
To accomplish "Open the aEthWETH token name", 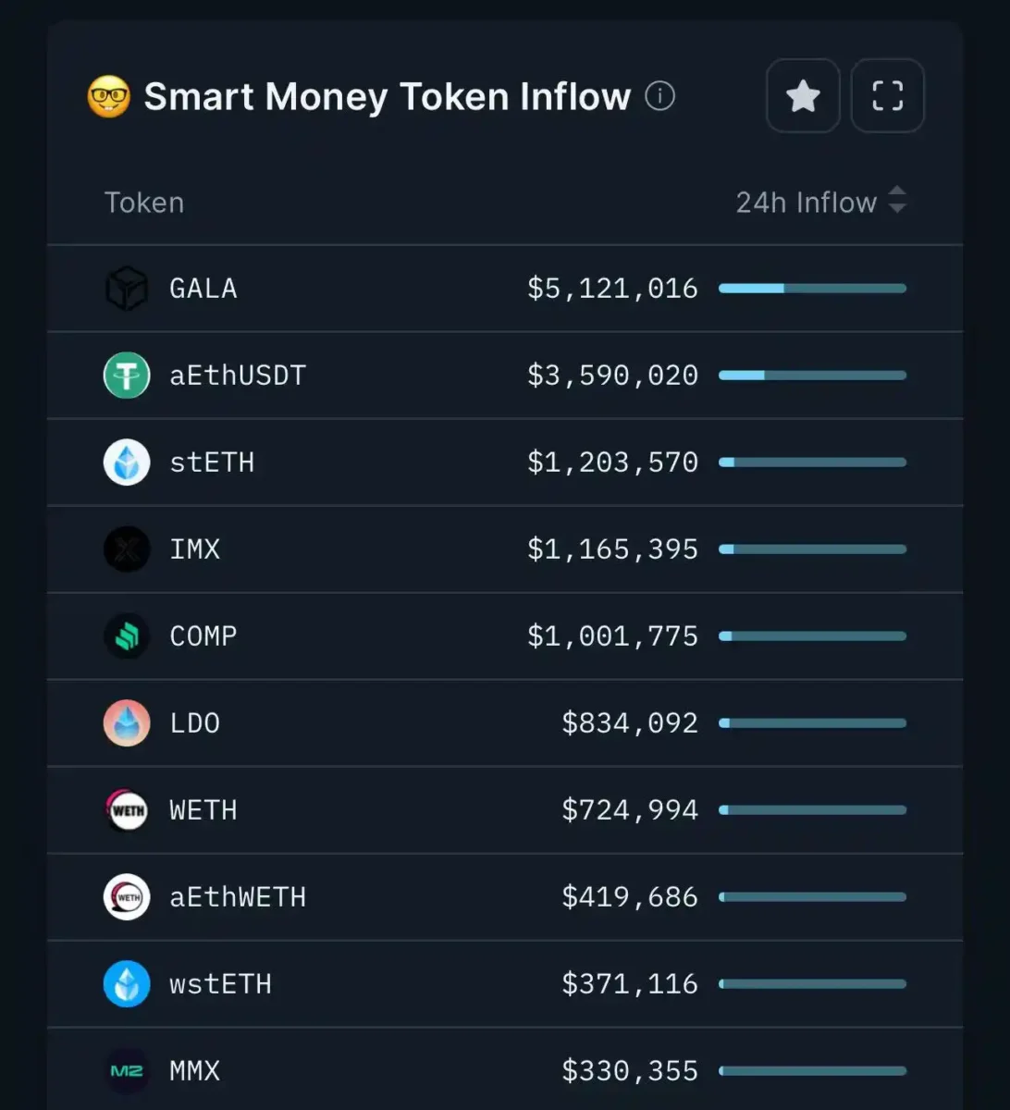I will [238, 897].
